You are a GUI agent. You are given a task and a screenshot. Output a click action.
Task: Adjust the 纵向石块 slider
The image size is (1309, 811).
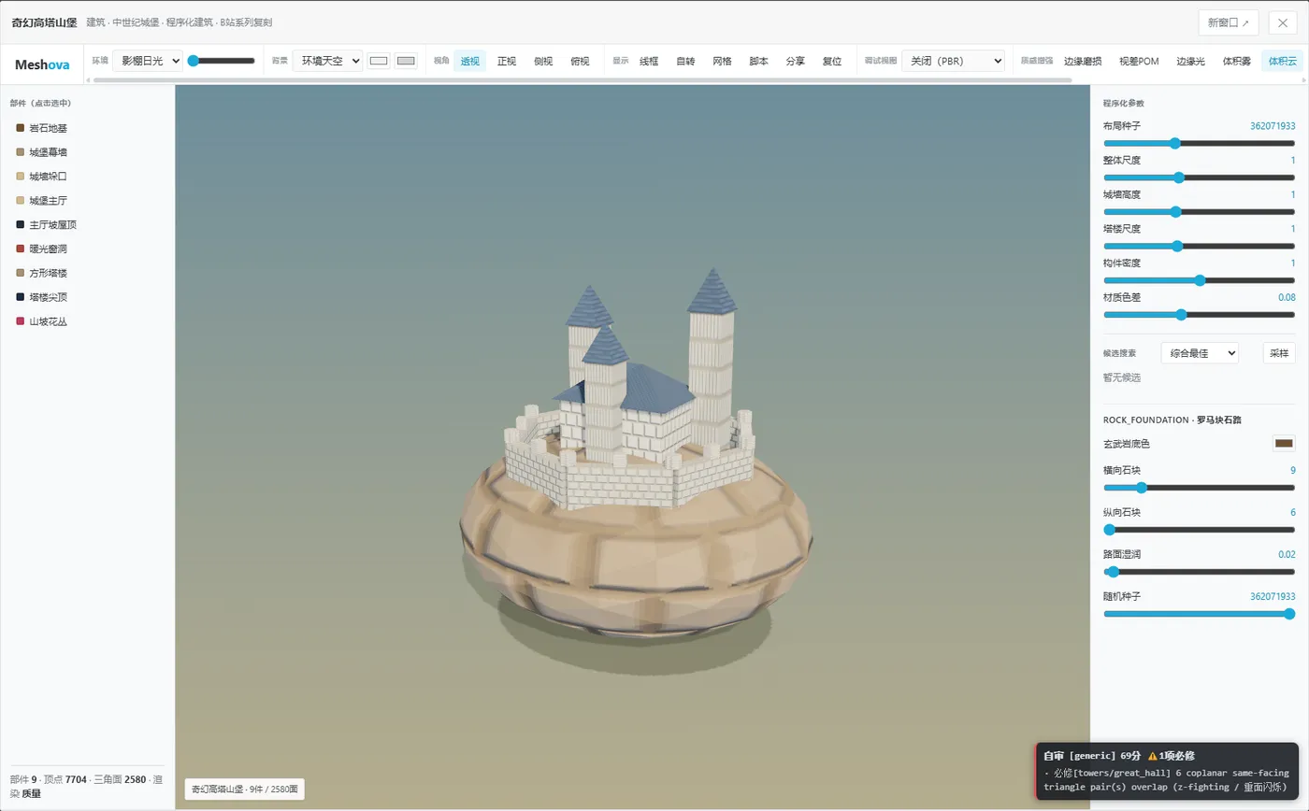pyautogui.click(x=1200, y=530)
